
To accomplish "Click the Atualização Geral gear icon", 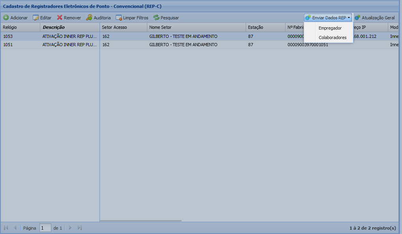I will 357,18.
